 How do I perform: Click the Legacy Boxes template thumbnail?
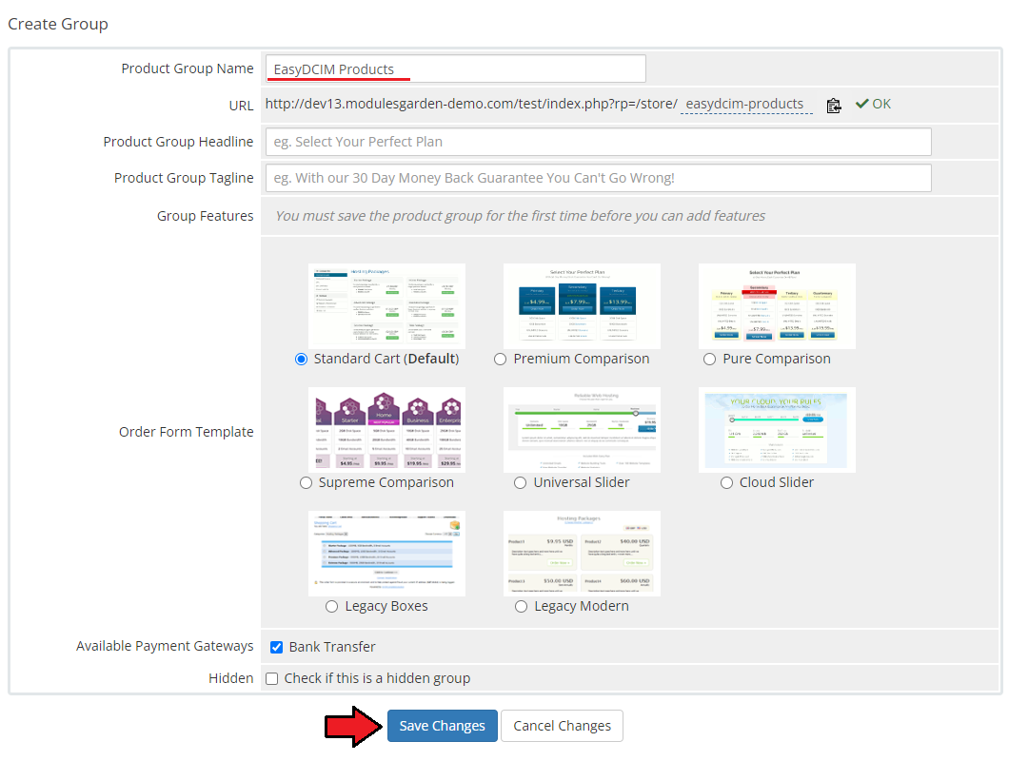pyautogui.click(x=386, y=554)
